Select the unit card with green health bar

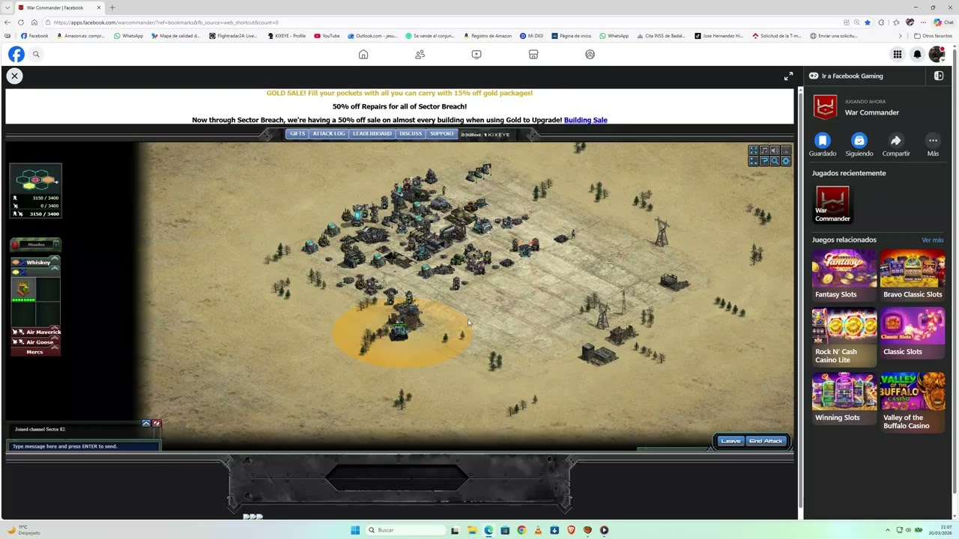(23, 290)
